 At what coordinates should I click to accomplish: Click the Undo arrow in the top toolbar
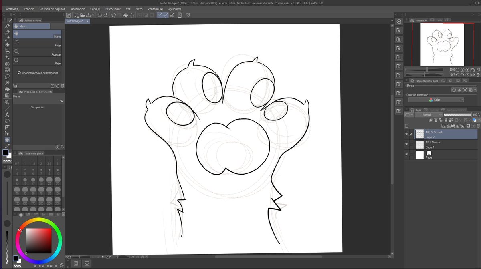pyautogui.click(x=99, y=15)
